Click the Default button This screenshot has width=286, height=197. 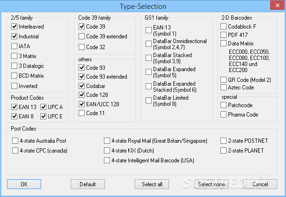(88, 184)
